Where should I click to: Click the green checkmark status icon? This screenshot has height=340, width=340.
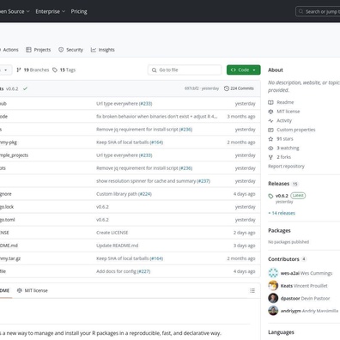[25, 88]
